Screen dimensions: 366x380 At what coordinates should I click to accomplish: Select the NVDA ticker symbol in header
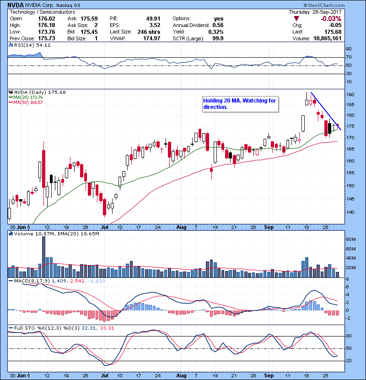tap(16, 5)
